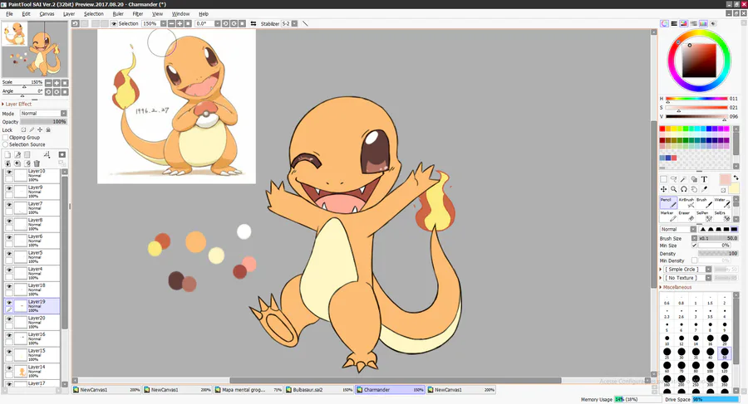
Task: Pick the eyedropper color picker tool
Action: (x=704, y=189)
